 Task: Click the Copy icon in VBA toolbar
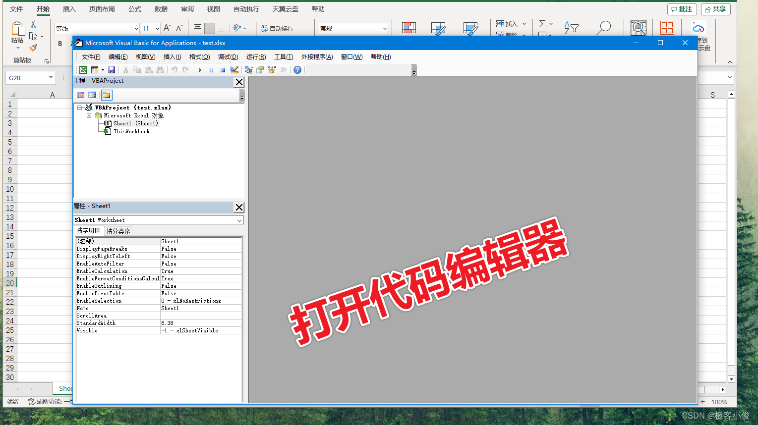click(x=137, y=70)
